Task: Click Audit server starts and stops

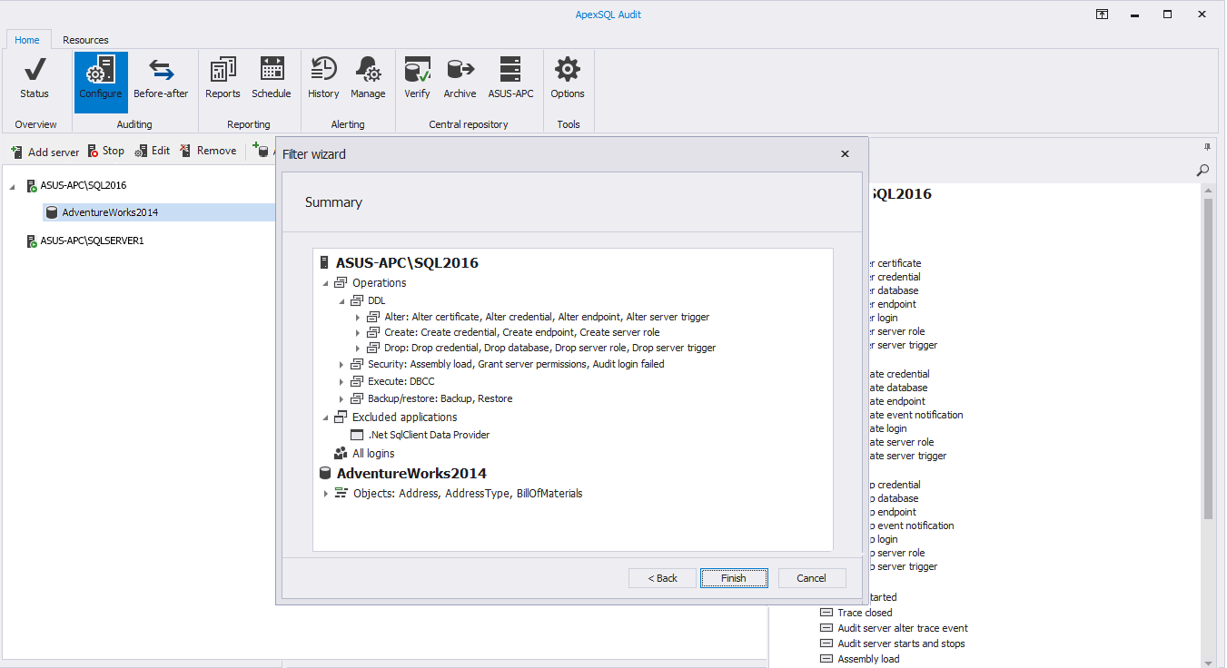Action: click(x=901, y=643)
